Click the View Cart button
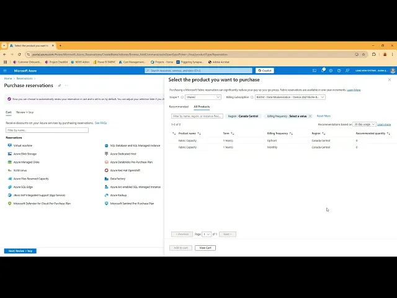Screen dimensions: 397x298 tap(205, 248)
